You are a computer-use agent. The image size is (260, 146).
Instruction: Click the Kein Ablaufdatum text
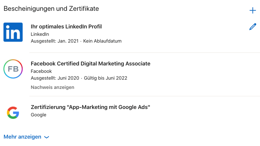click(102, 41)
